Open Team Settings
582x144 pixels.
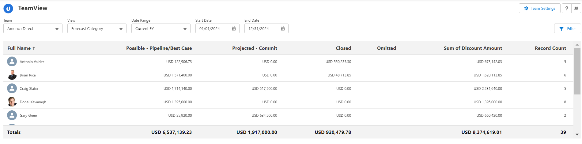(x=539, y=9)
